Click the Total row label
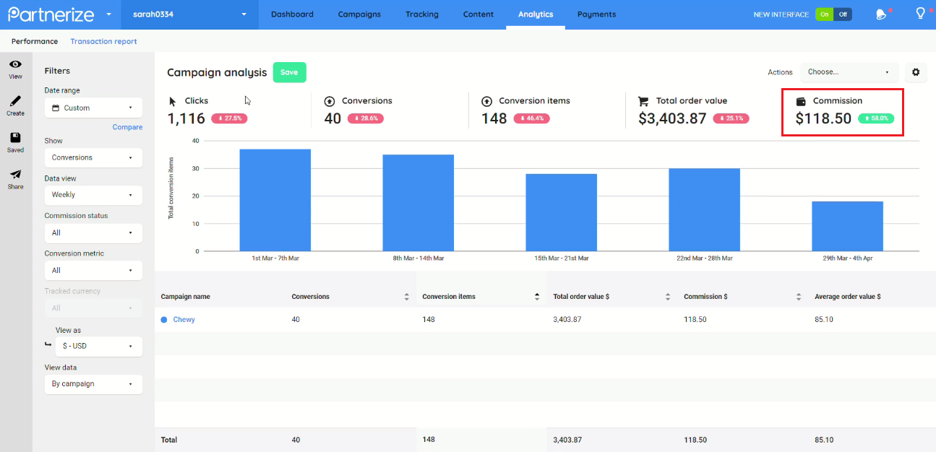The image size is (936, 452). 168,440
